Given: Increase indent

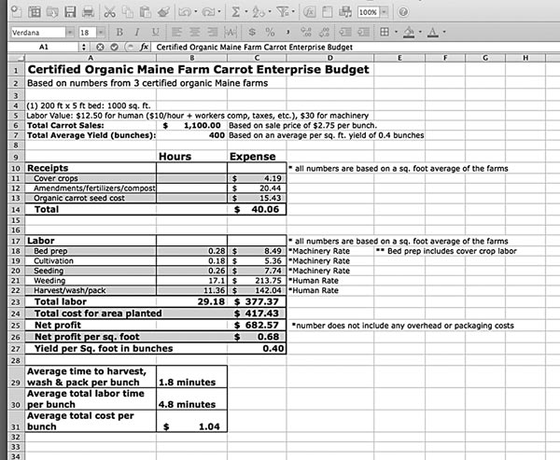Looking at the screenshot, I should tap(364, 32).
